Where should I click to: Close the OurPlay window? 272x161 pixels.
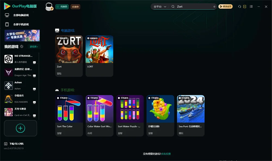(x=266, y=7)
